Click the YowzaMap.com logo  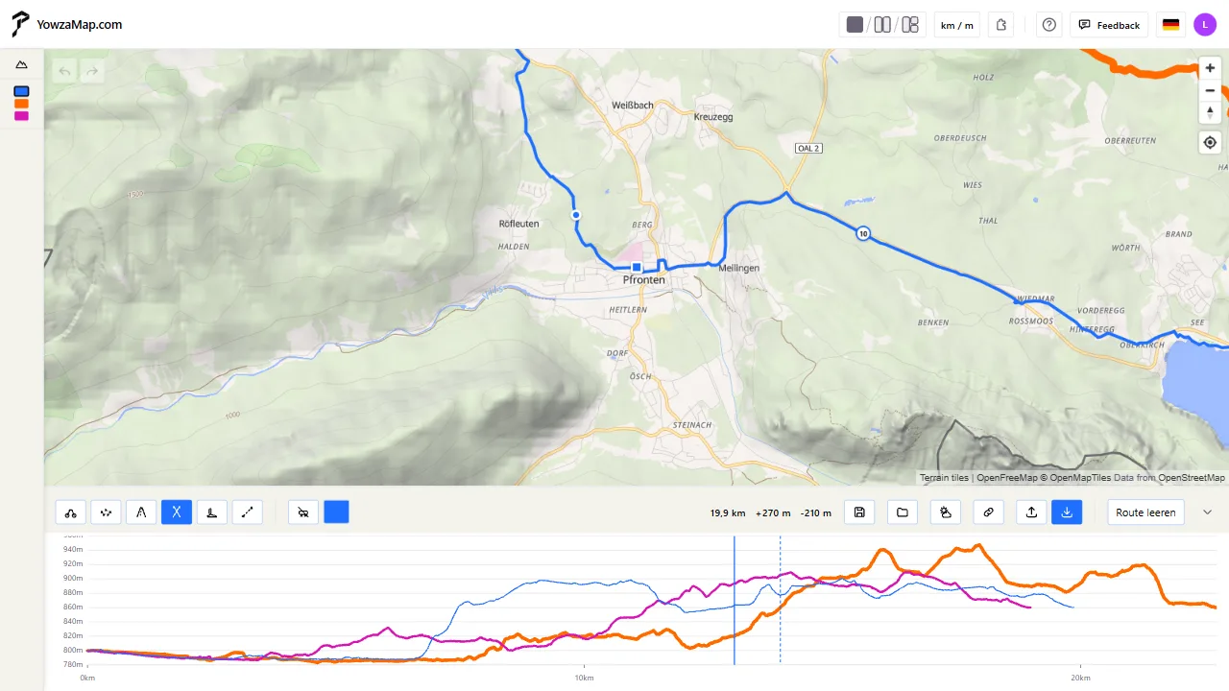pyautogui.click(x=66, y=24)
